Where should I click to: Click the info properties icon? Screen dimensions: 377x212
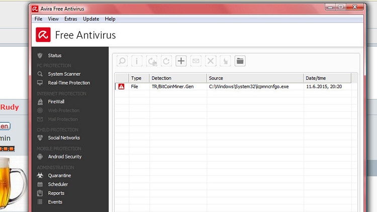(x=137, y=61)
